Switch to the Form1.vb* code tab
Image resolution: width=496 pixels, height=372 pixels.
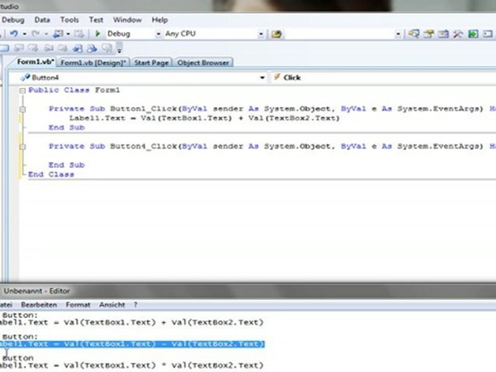tap(36, 61)
